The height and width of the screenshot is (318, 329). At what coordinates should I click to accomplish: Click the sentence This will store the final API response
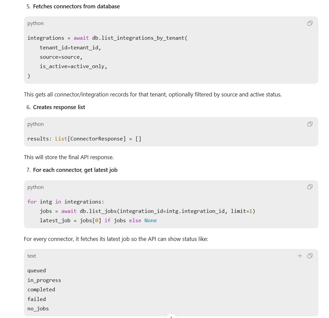click(69, 157)
